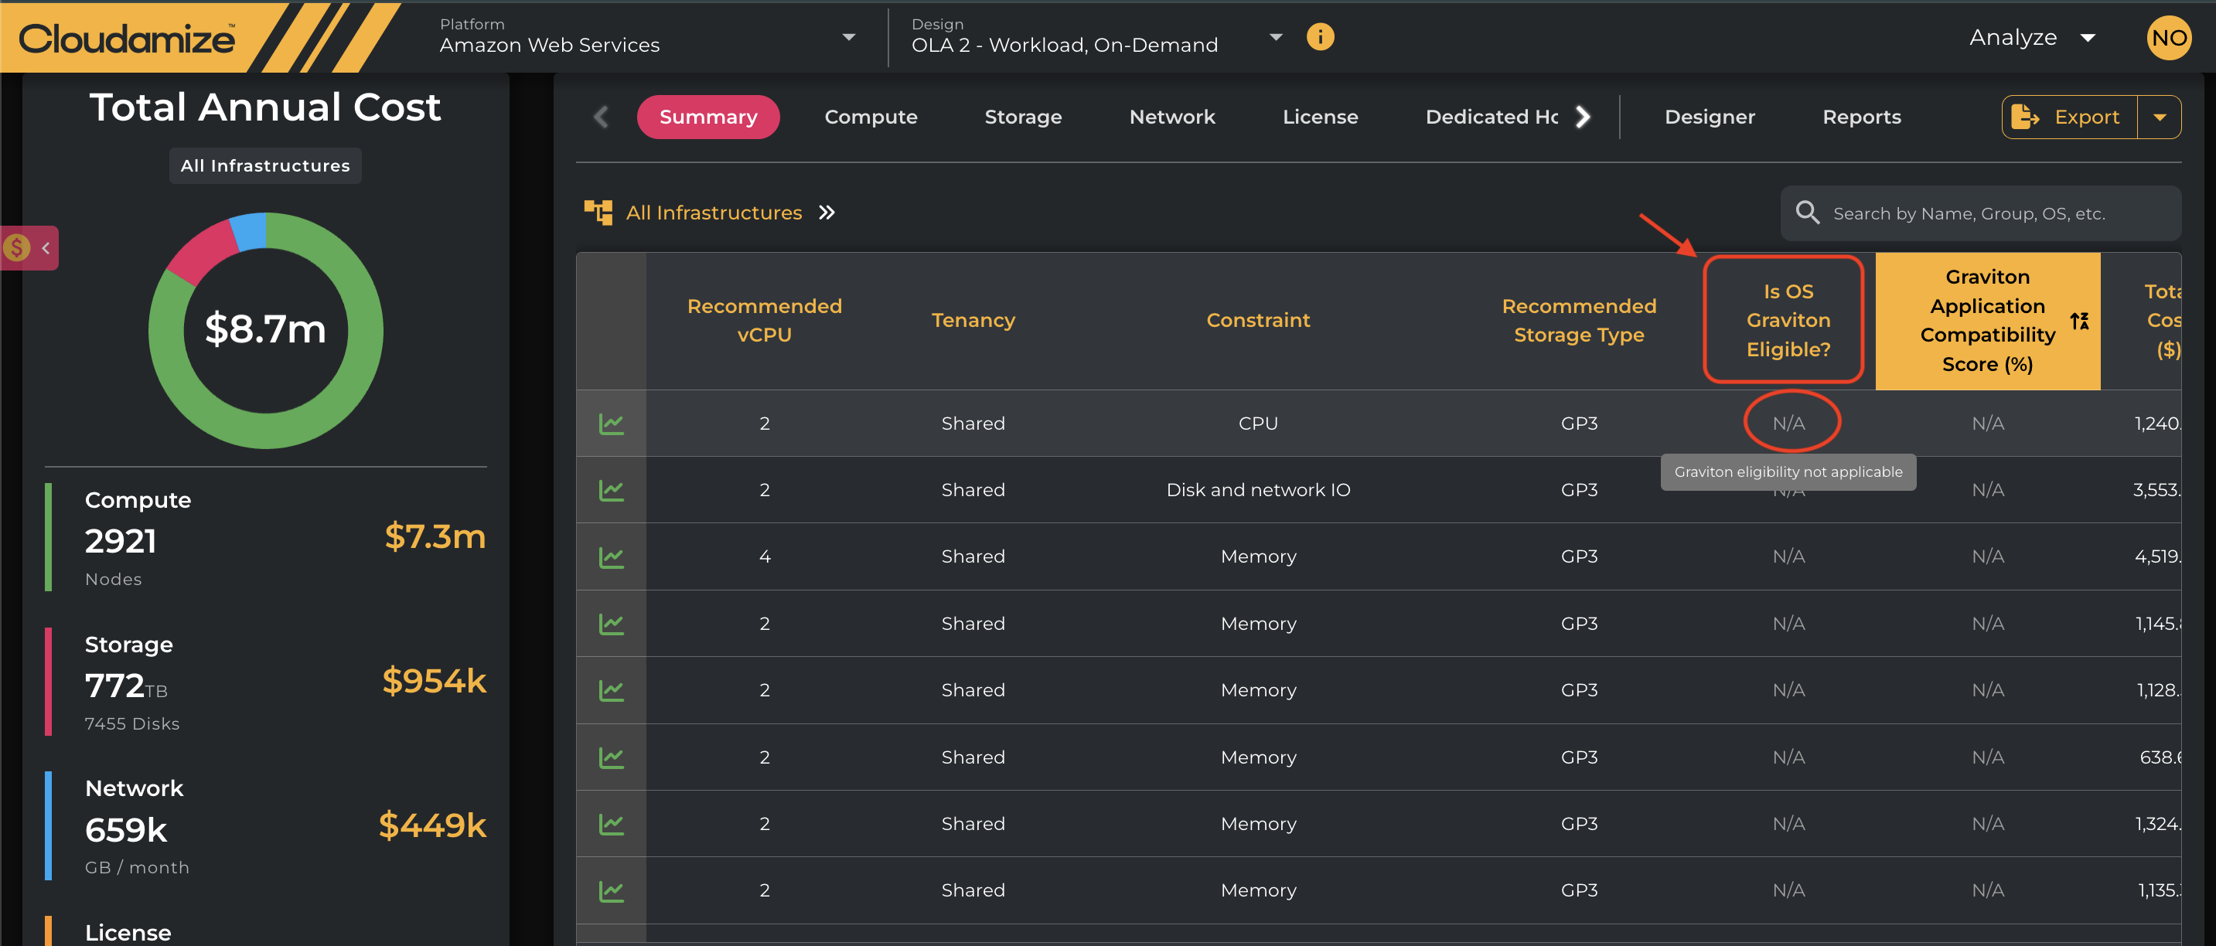Click the Export button

coord(2069,117)
